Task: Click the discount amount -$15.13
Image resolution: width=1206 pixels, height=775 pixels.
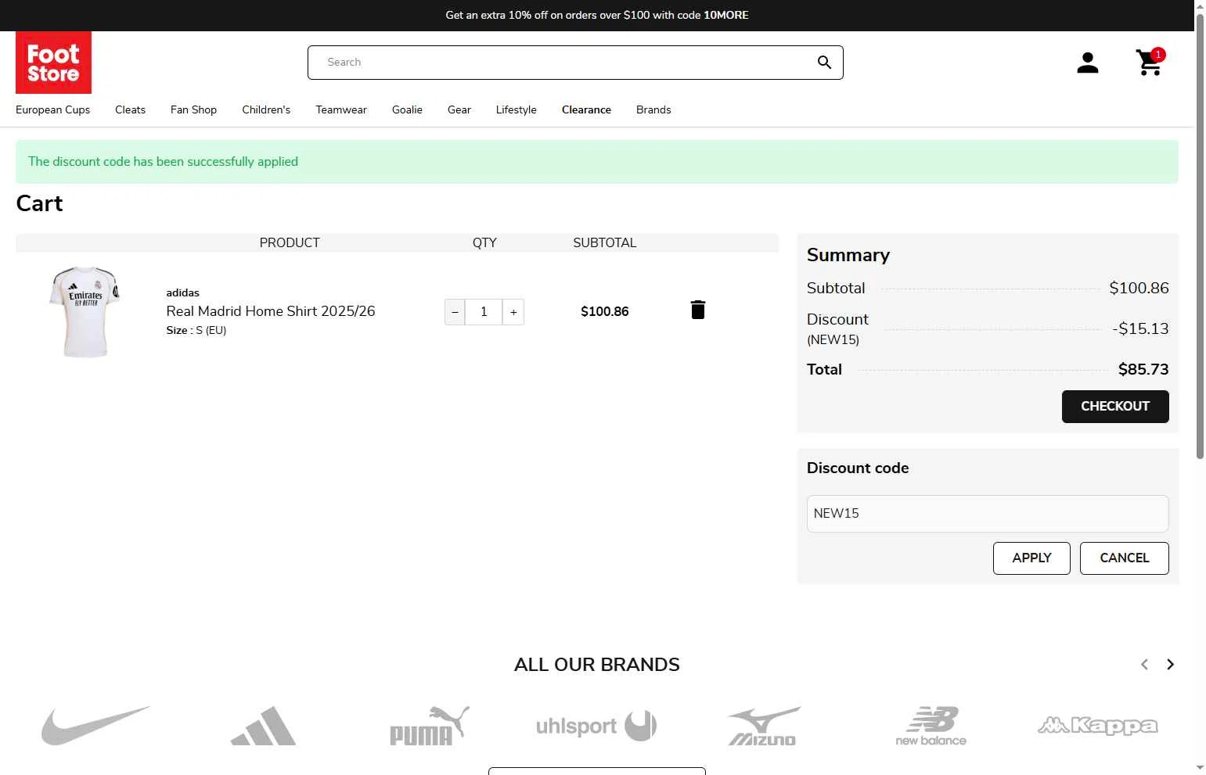Action: tap(1140, 328)
